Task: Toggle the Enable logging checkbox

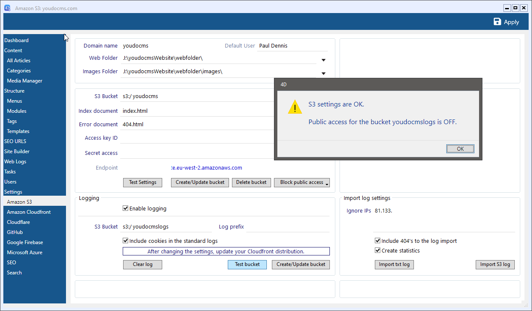Action: 125,208
